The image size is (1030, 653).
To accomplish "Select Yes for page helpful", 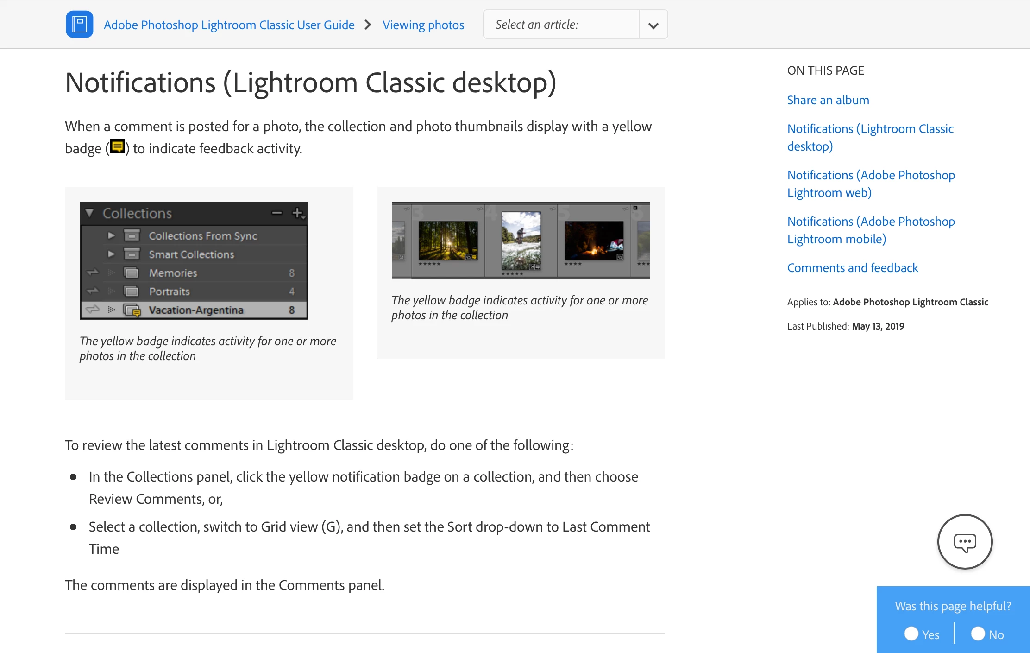I will click(x=911, y=634).
